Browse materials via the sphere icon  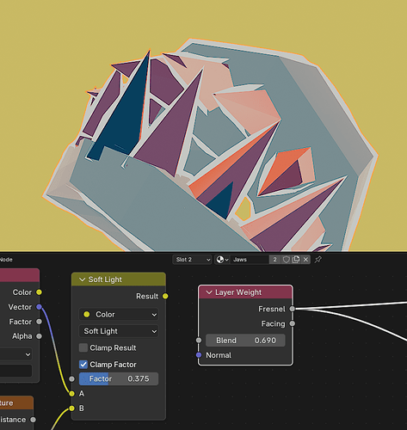(x=222, y=260)
